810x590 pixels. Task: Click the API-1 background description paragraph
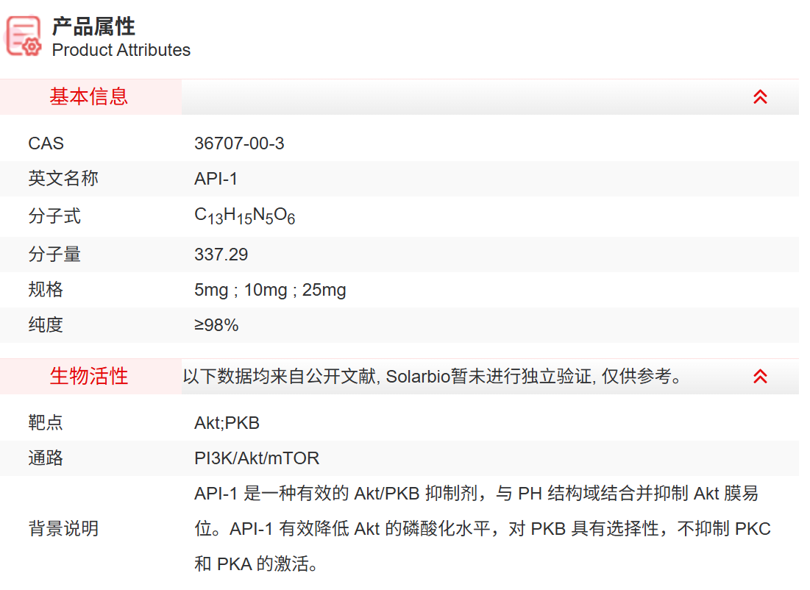pyautogui.click(x=482, y=529)
